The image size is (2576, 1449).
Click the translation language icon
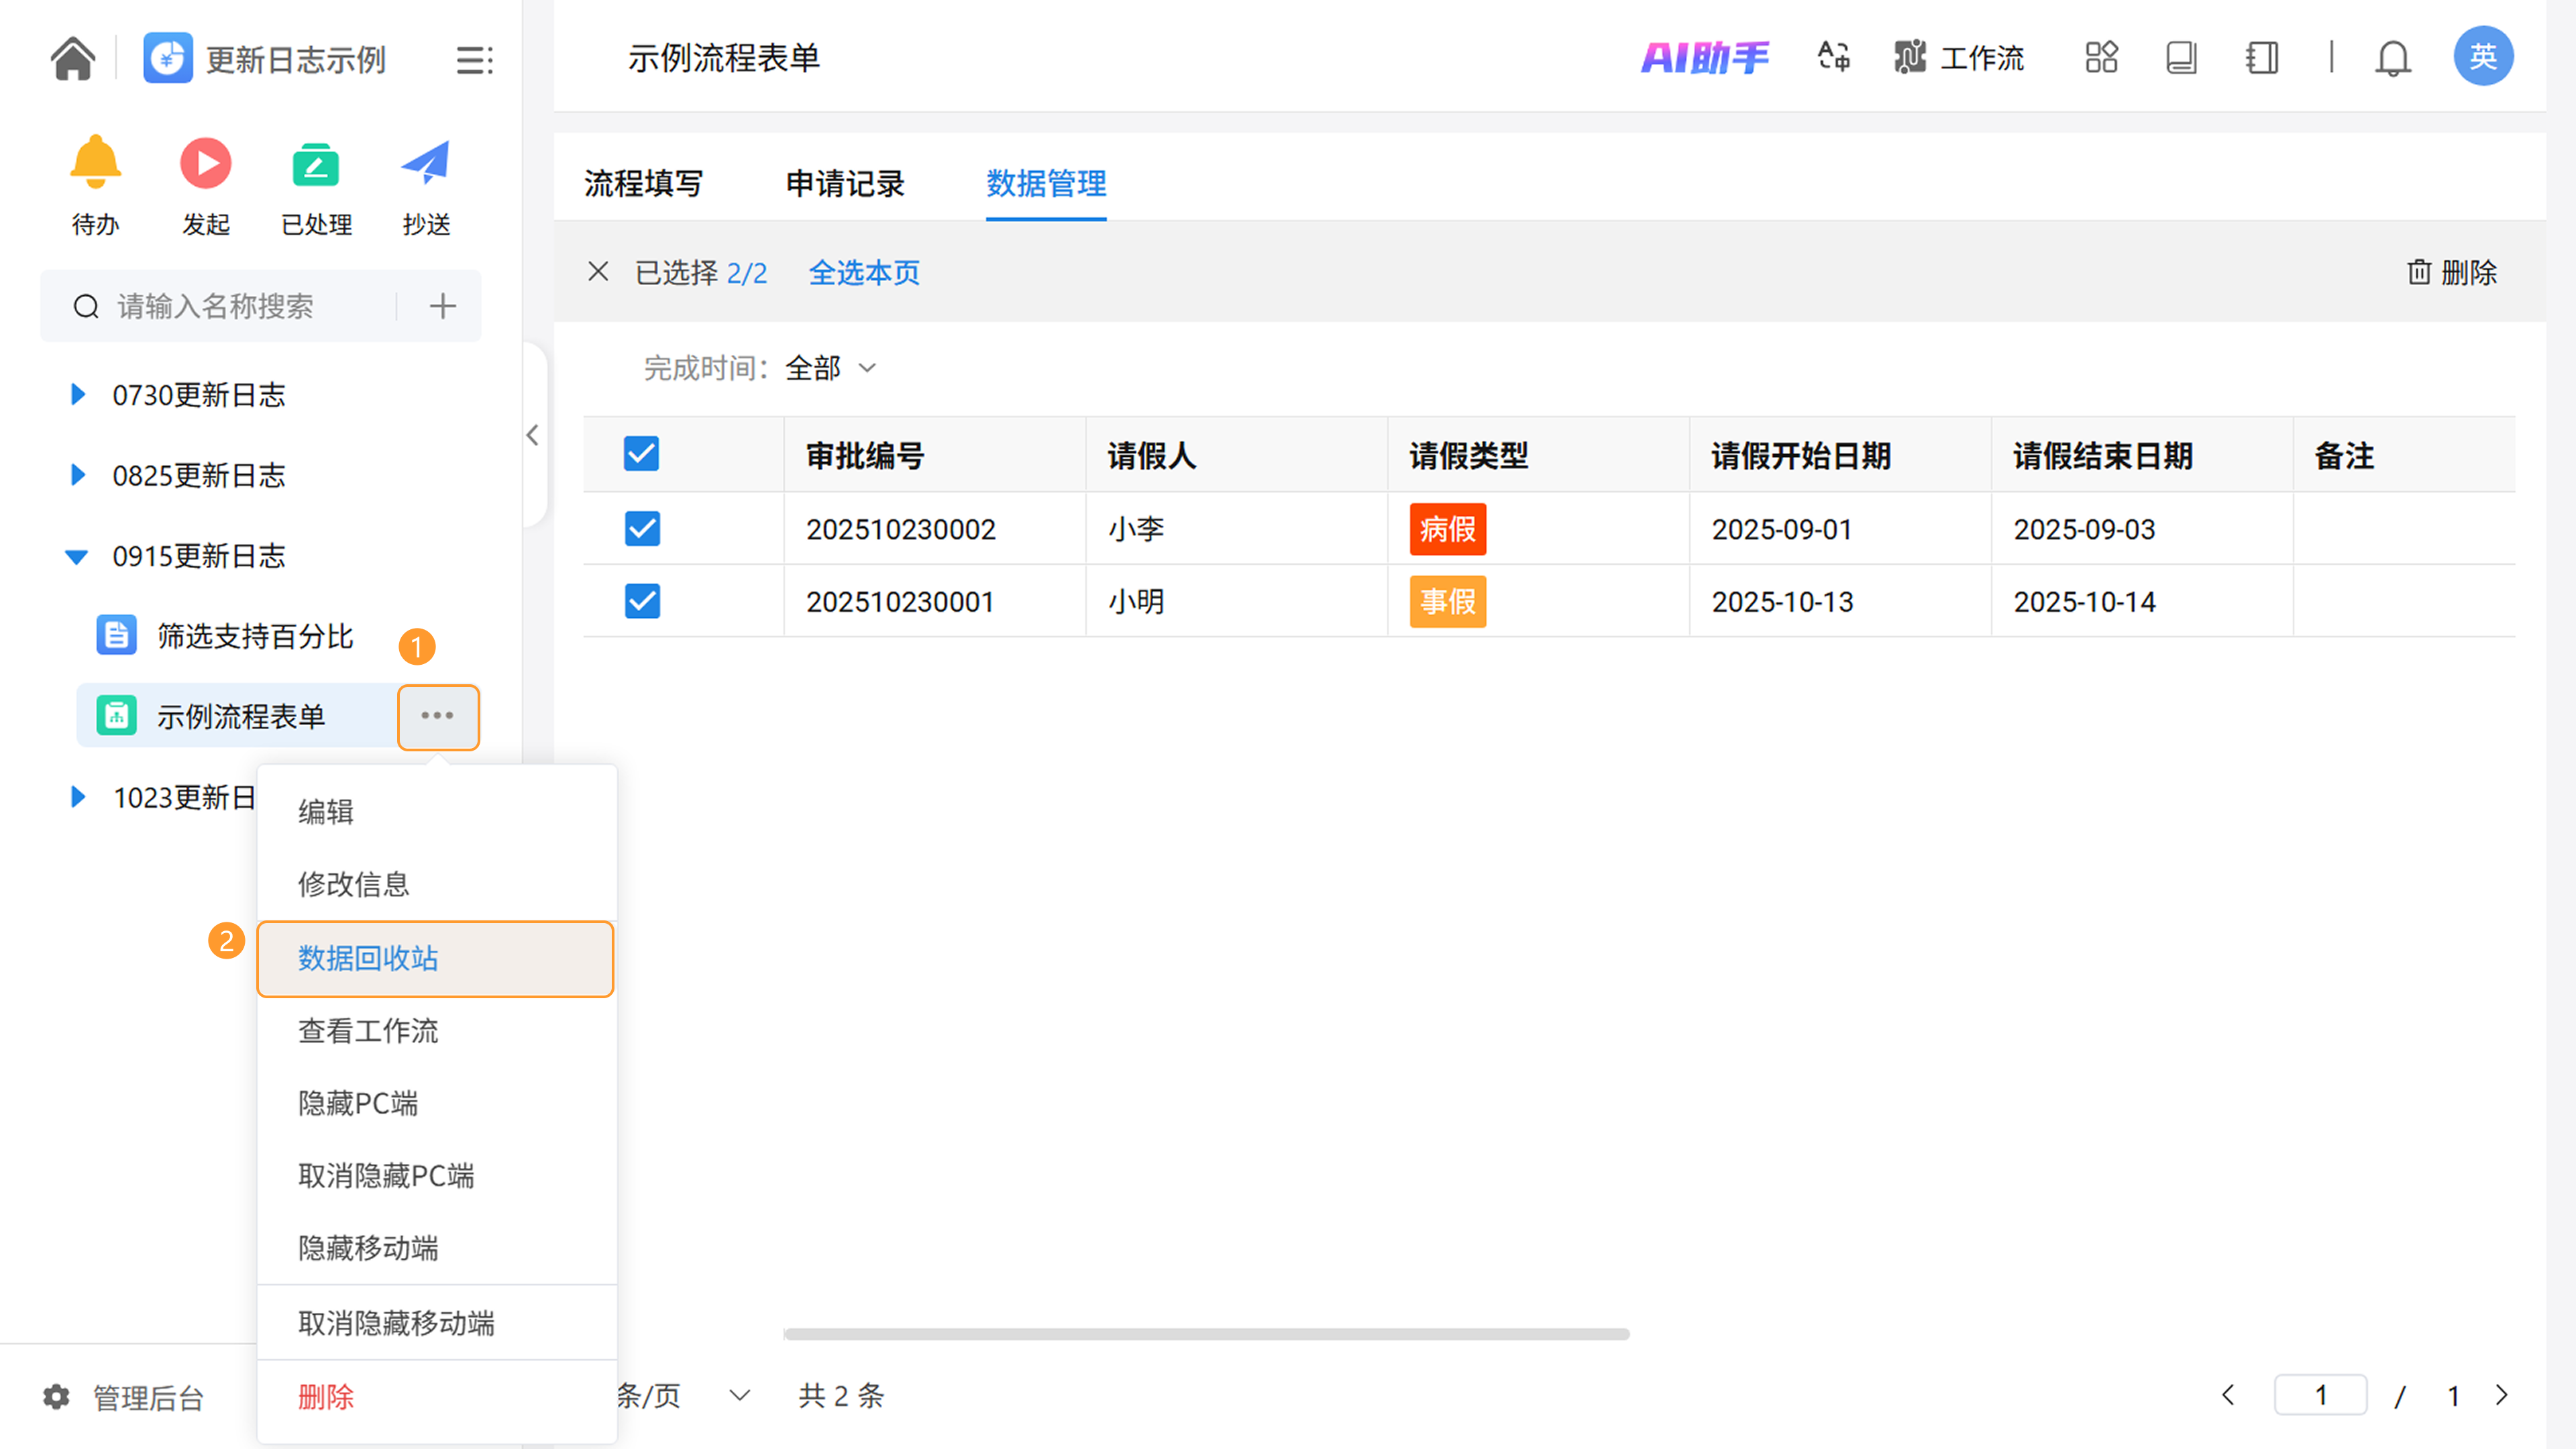point(1833,57)
